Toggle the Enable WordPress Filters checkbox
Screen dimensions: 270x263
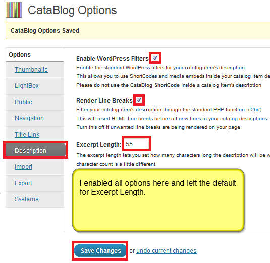(x=155, y=58)
